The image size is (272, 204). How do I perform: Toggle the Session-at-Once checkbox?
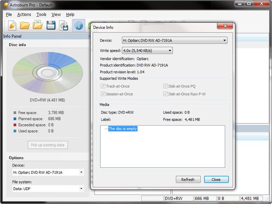[x=103, y=94]
